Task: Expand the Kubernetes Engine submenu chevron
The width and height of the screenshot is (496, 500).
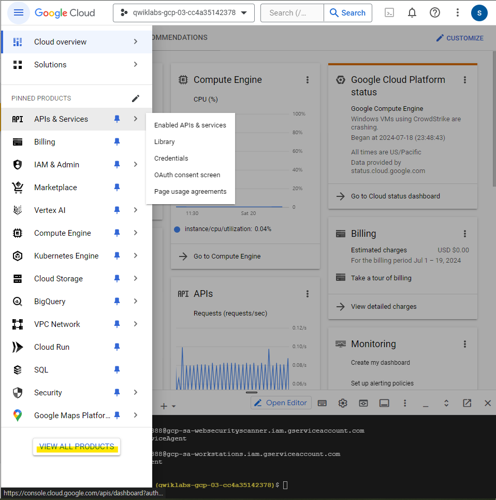Action: (135, 256)
